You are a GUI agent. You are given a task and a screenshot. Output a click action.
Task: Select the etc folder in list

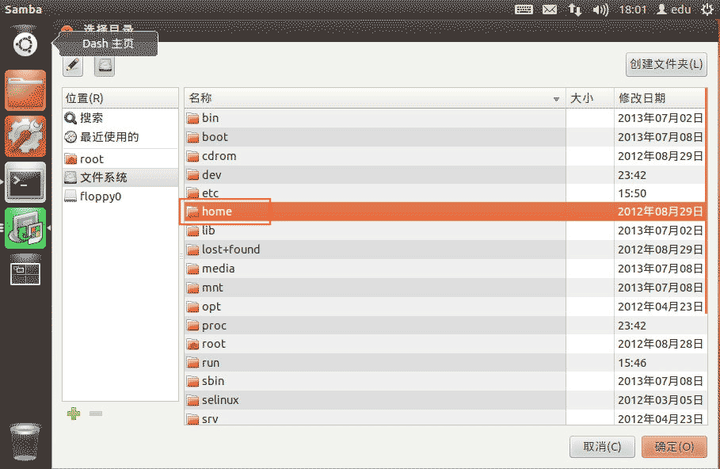pyautogui.click(x=210, y=193)
